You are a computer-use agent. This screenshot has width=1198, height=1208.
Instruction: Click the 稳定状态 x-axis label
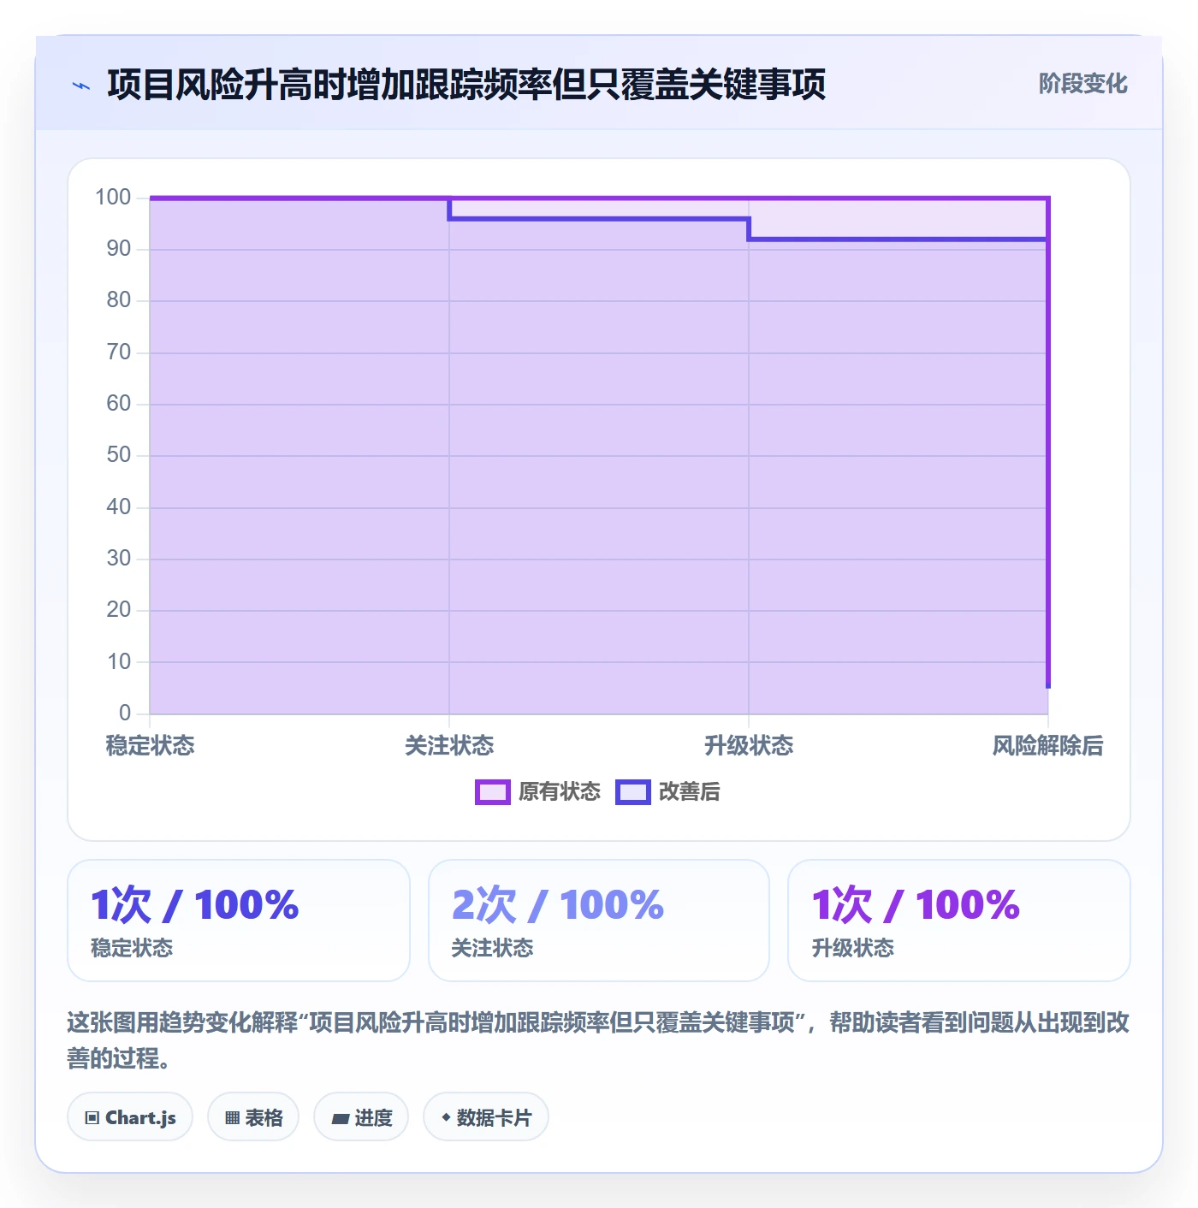[x=151, y=746]
